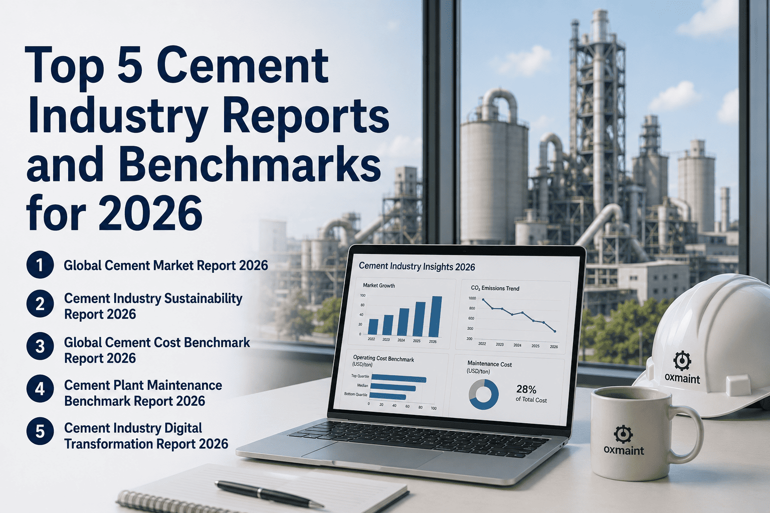The height and width of the screenshot is (513, 770).
Task: Select the Top Quartile bar in cost benchmark
Action: [399, 380]
